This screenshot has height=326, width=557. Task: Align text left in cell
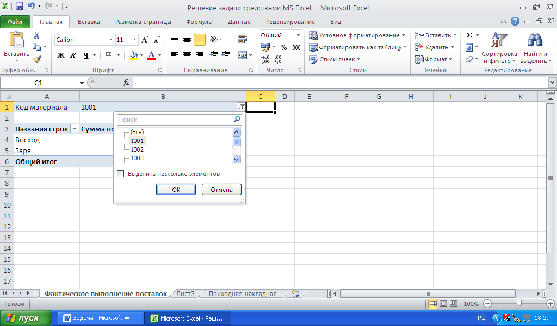point(175,55)
